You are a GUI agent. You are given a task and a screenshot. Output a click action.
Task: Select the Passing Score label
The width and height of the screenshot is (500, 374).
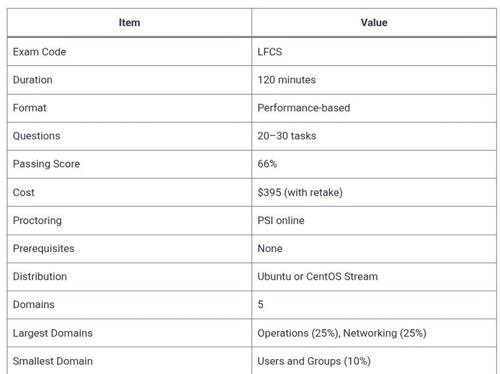click(x=46, y=164)
